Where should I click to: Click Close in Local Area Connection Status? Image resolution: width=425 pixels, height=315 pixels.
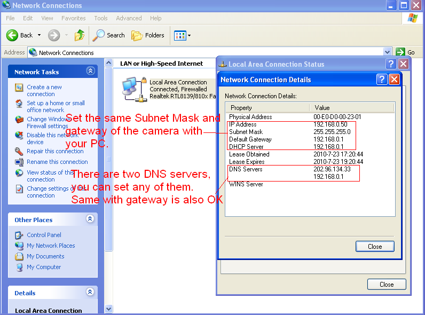(x=387, y=285)
